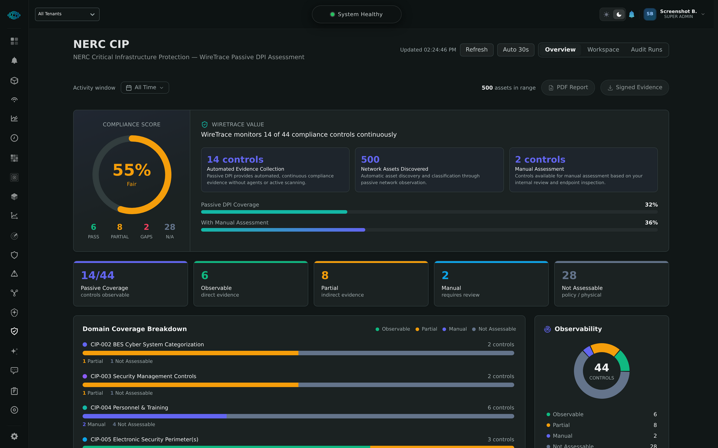Screen dimensions: 718x448
Task: Open the radar gauge icon in sidebar
Action: [x=14, y=236]
